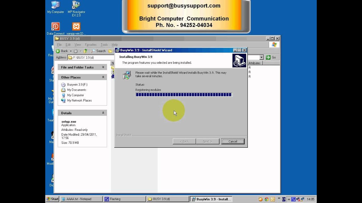Click the InstallShield Wizard title bar icon

pyautogui.click(x=117, y=50)
